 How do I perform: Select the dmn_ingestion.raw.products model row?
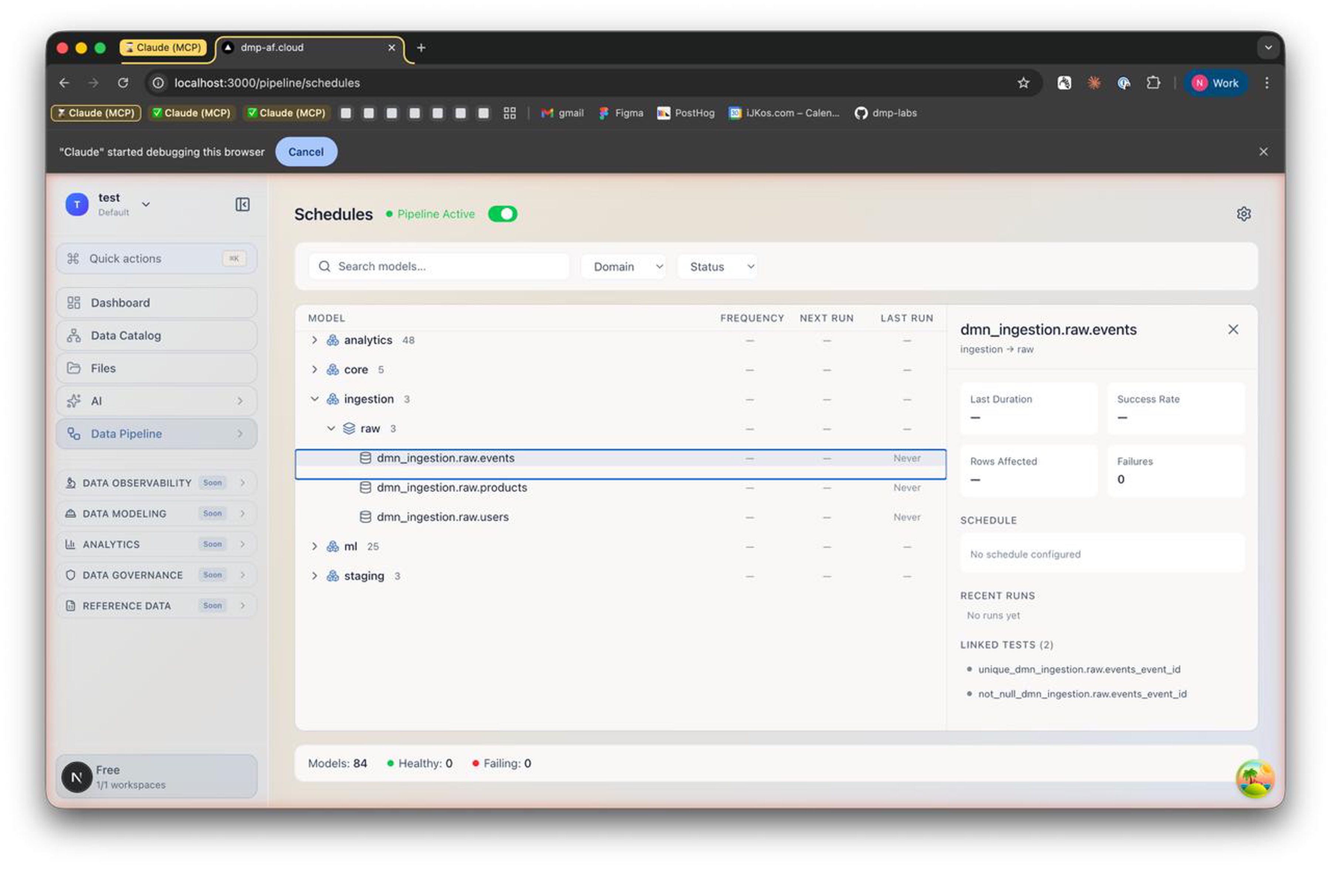620,488
